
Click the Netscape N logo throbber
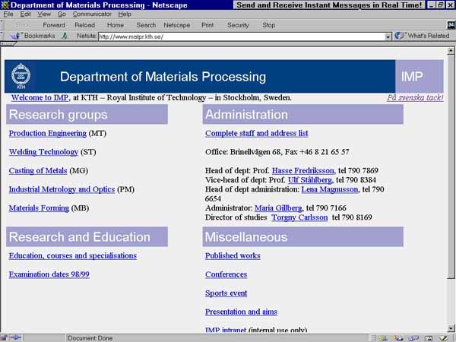(451, 25)
